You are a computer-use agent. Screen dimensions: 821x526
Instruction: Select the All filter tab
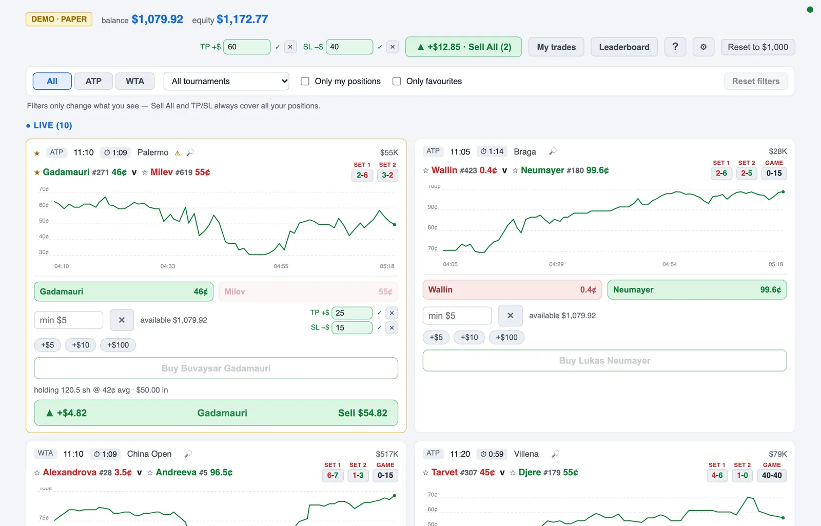click(x=52, y=81)
